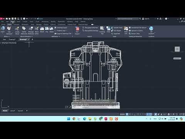Viewport: 185px width, 139px height.
Task: Click the ViewCube in the drawing area
Action: pos(177,49)
